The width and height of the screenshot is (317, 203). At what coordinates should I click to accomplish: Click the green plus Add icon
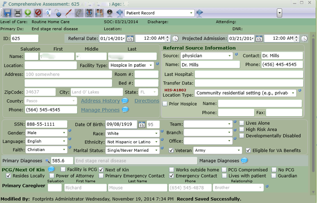[x=28, y=13]
